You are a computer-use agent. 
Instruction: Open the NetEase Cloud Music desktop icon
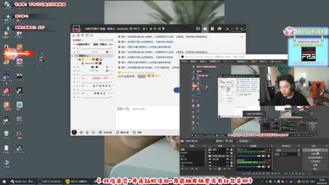6,92
